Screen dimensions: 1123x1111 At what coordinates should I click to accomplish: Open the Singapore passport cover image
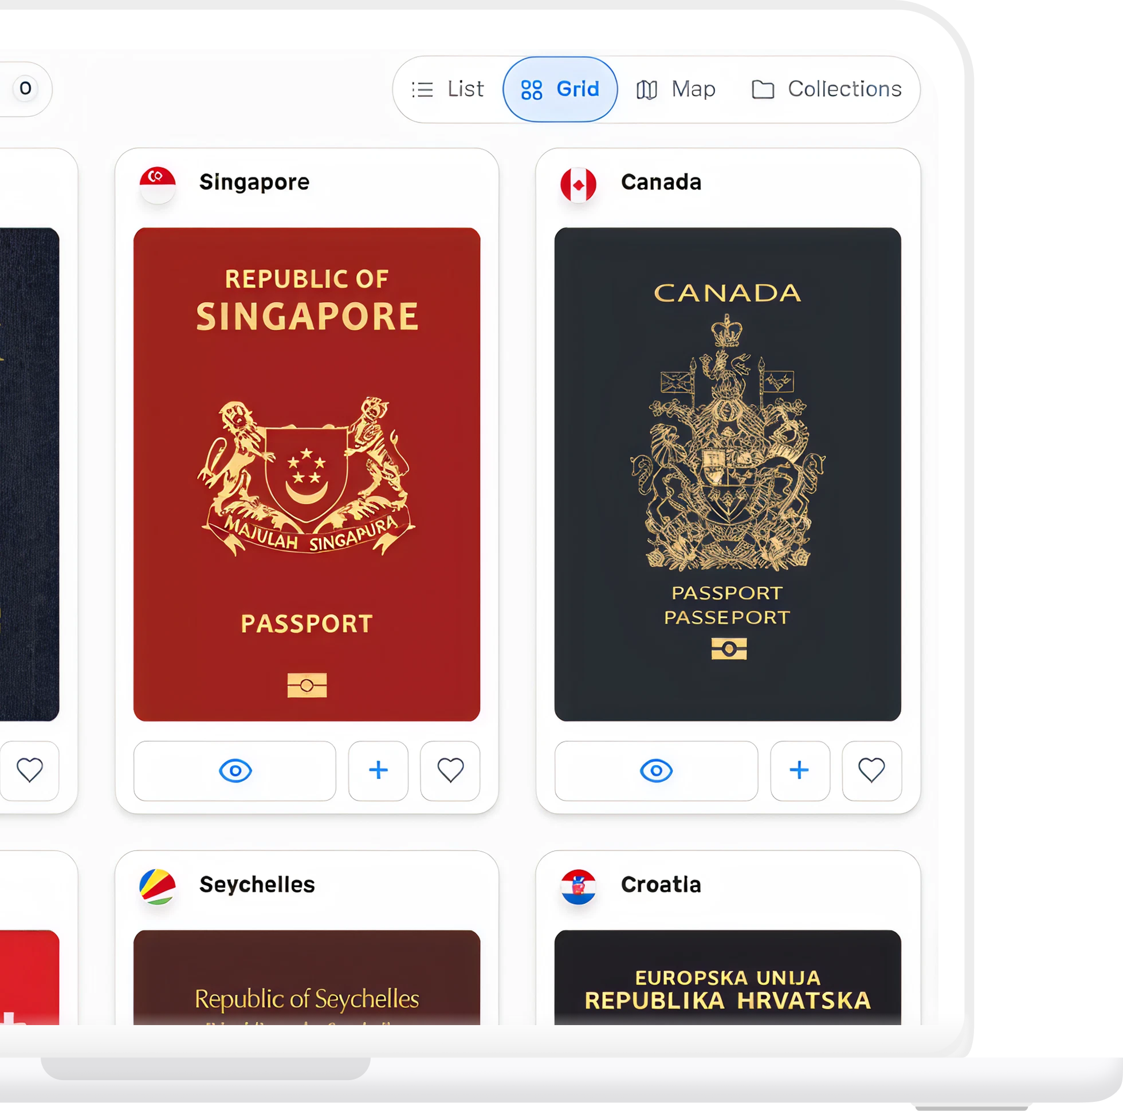[x=307, y=474]
